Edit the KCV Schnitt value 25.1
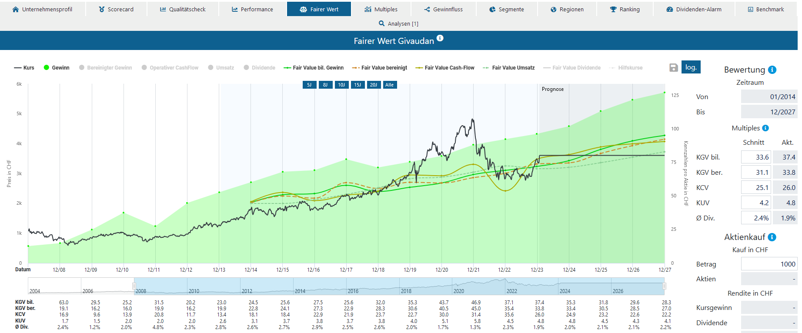 756,187
